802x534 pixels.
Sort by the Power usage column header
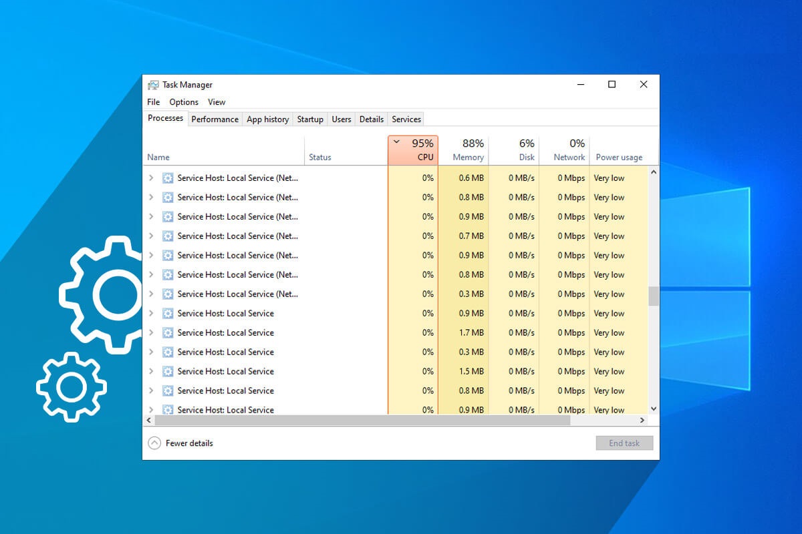click(x=619, y=150)
